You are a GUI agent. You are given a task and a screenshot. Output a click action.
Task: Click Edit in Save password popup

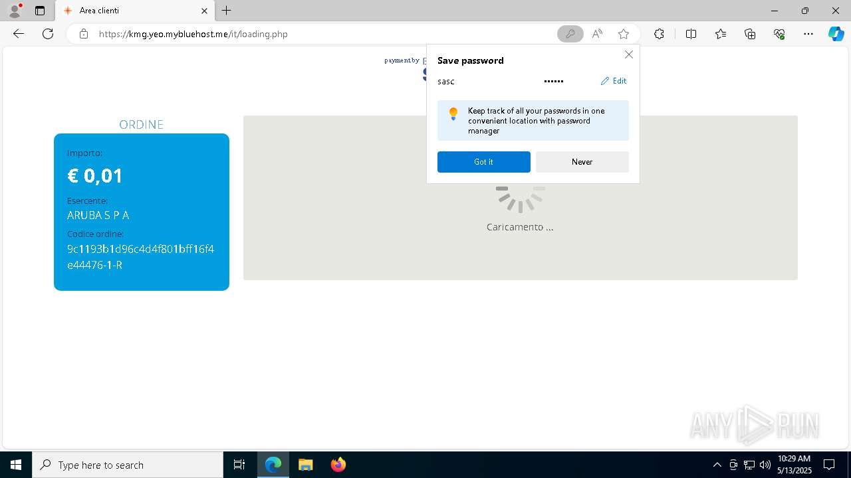[614, 81]
